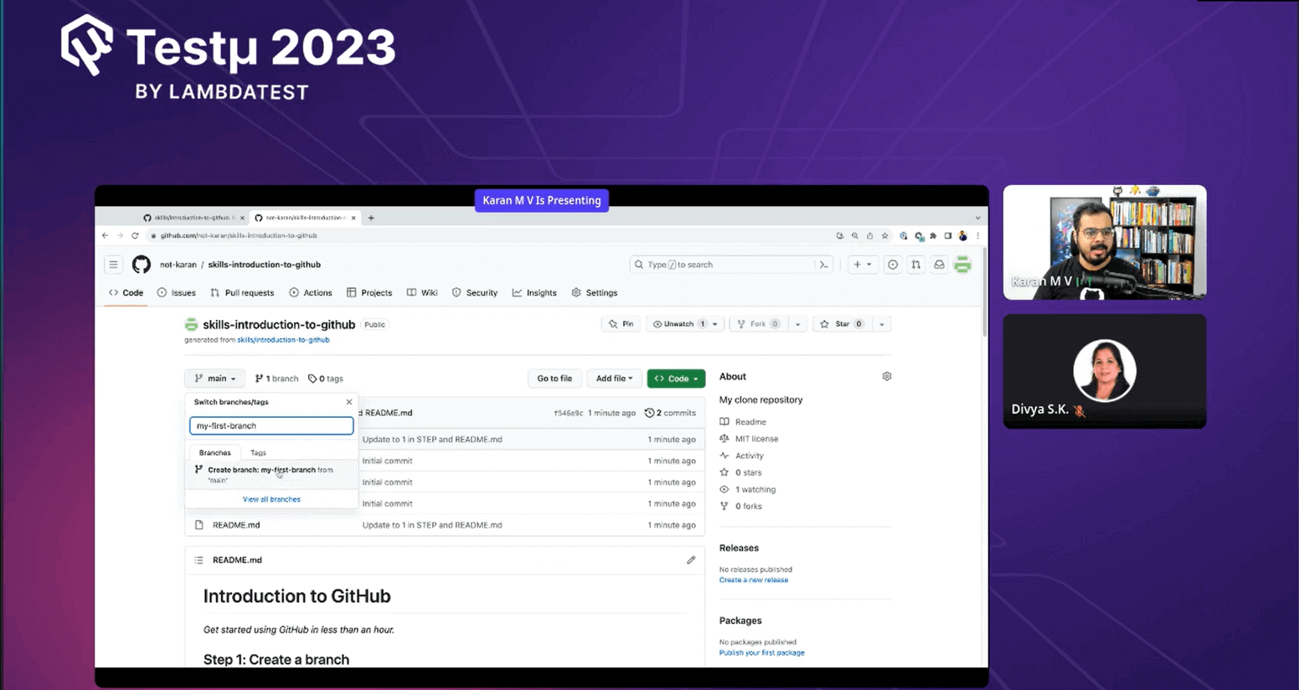Open README outline list icon
Screen dimensions: 1299x690
[x=198, y=560]
